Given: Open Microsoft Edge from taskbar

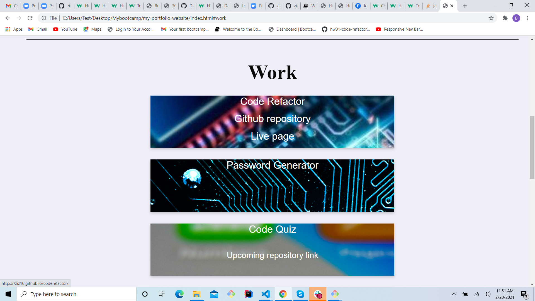Looking at the screenshot, I should click(x=179, y=294).
